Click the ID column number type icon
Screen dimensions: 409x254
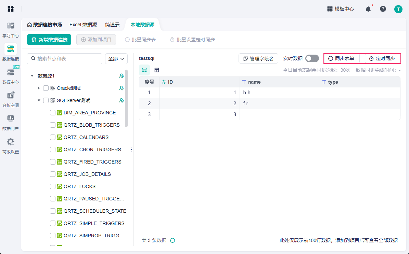(164, 82)
